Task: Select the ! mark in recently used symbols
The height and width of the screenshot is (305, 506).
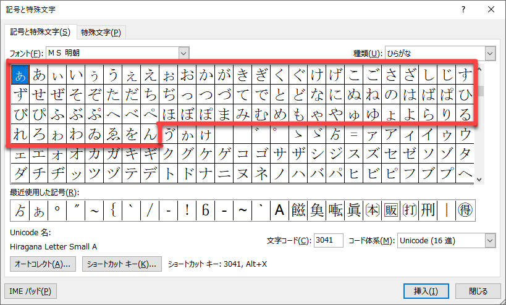Action: [x=187, y=211]
